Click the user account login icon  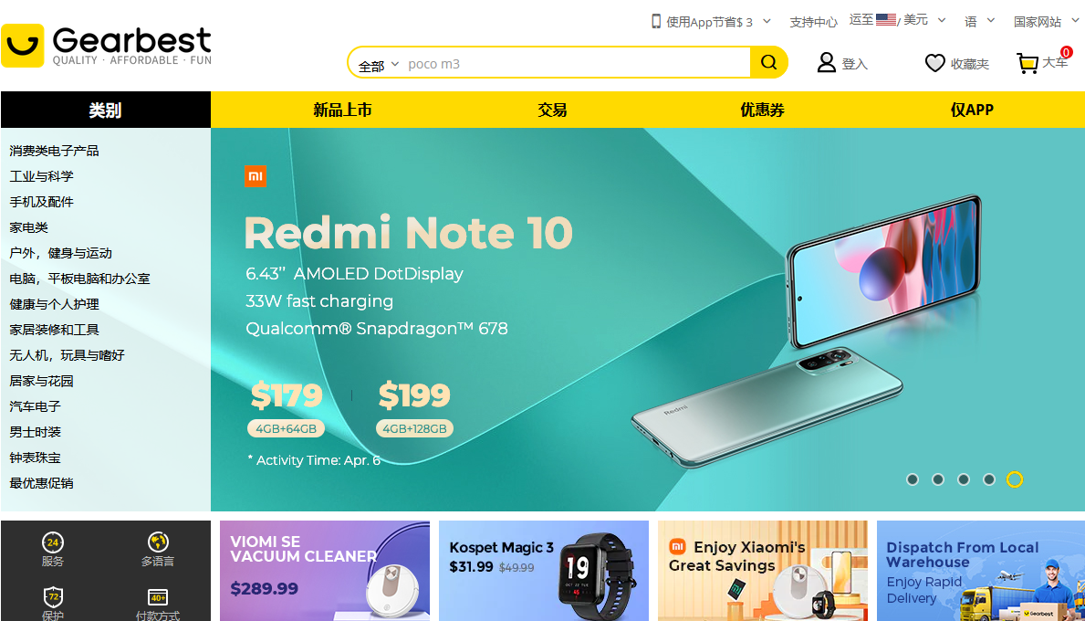click(x=826, y=63)
